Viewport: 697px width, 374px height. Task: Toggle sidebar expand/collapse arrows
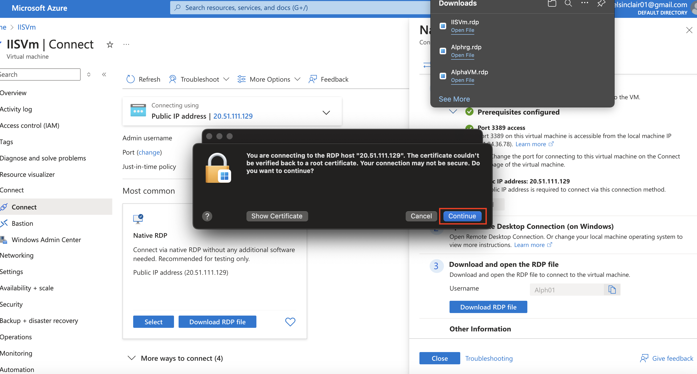pos(89,74)
